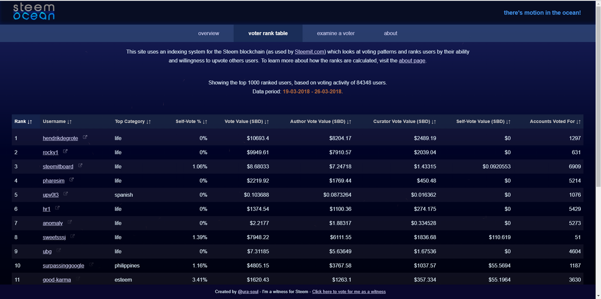Open good-karma username link

pos(57,280)
